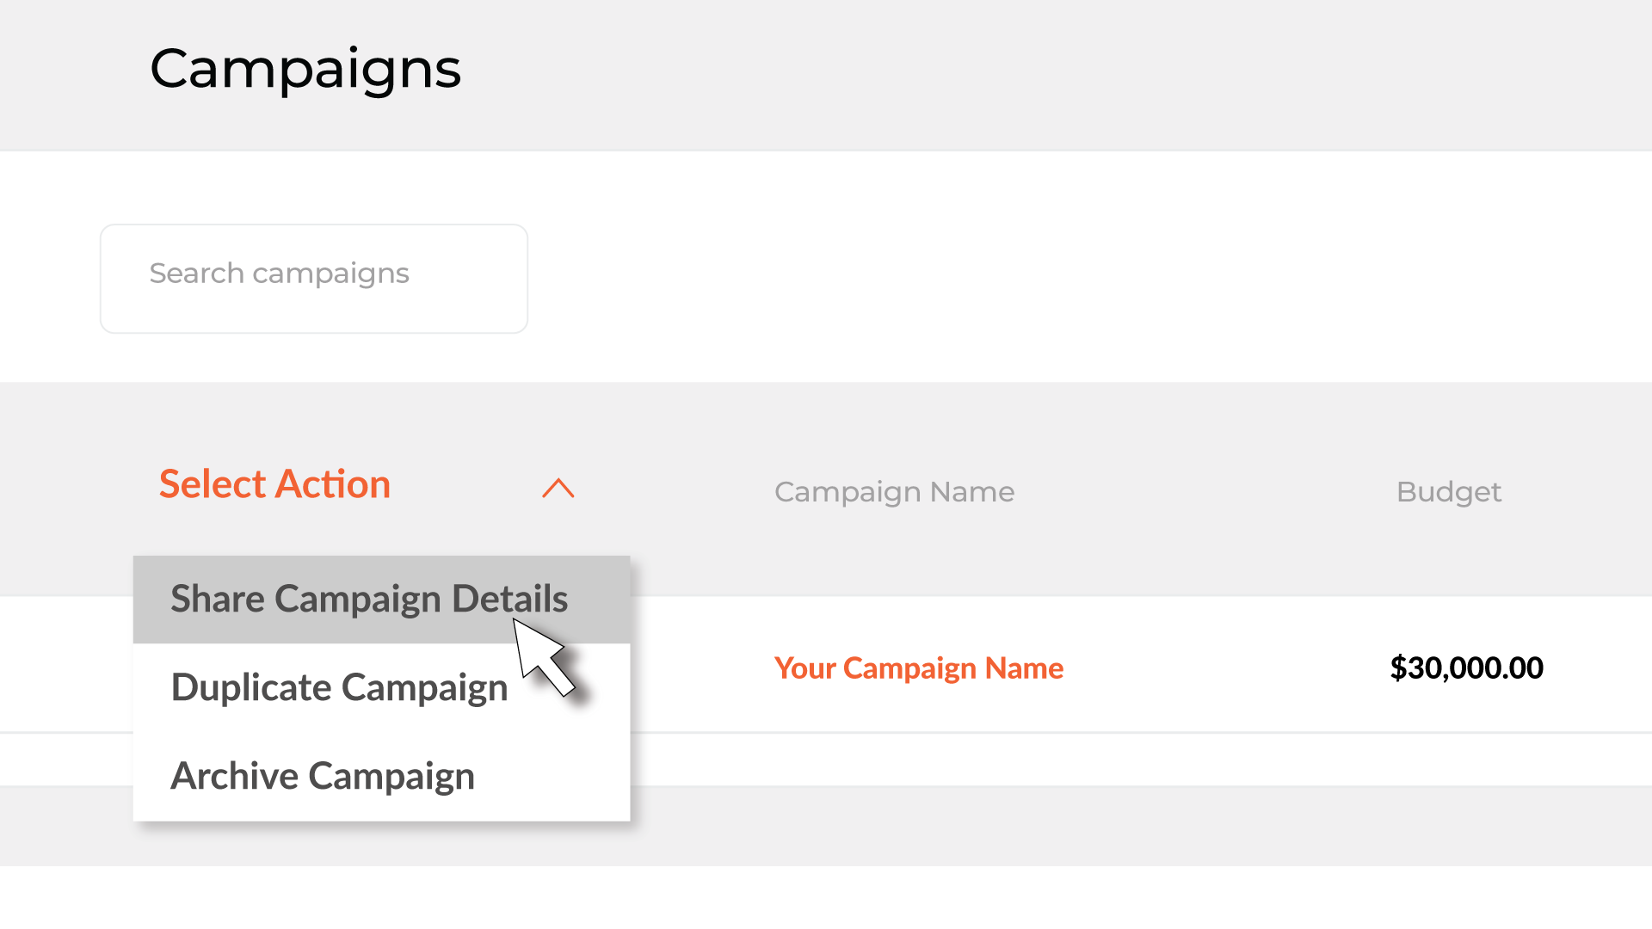Focus the Search campaigns input field

pyautogui.click(x=313, y=278)
